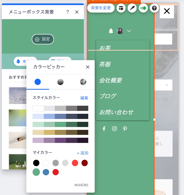Pick the white style color swatch
The height and width of the screenshot is (195, 184).
[x=38, y=108]
